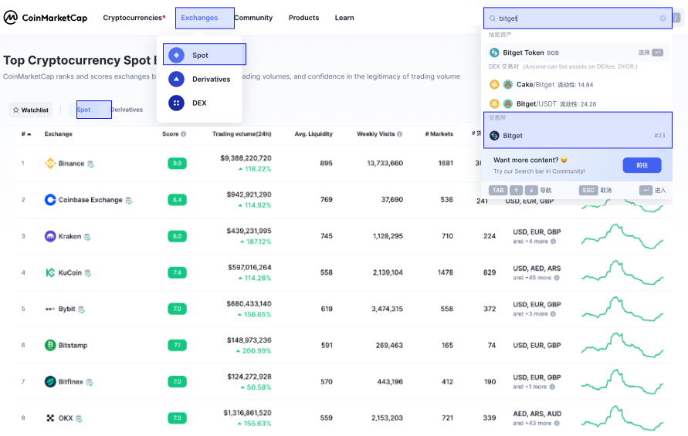Click the Weekly Visits info icon
The width and height of the screenshot is (688, 436).
(x=399, y=134)
